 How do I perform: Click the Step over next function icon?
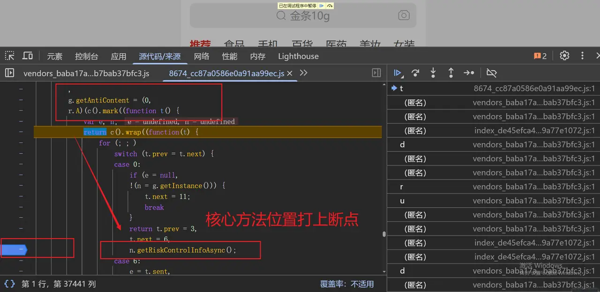(x=415, y=73)
